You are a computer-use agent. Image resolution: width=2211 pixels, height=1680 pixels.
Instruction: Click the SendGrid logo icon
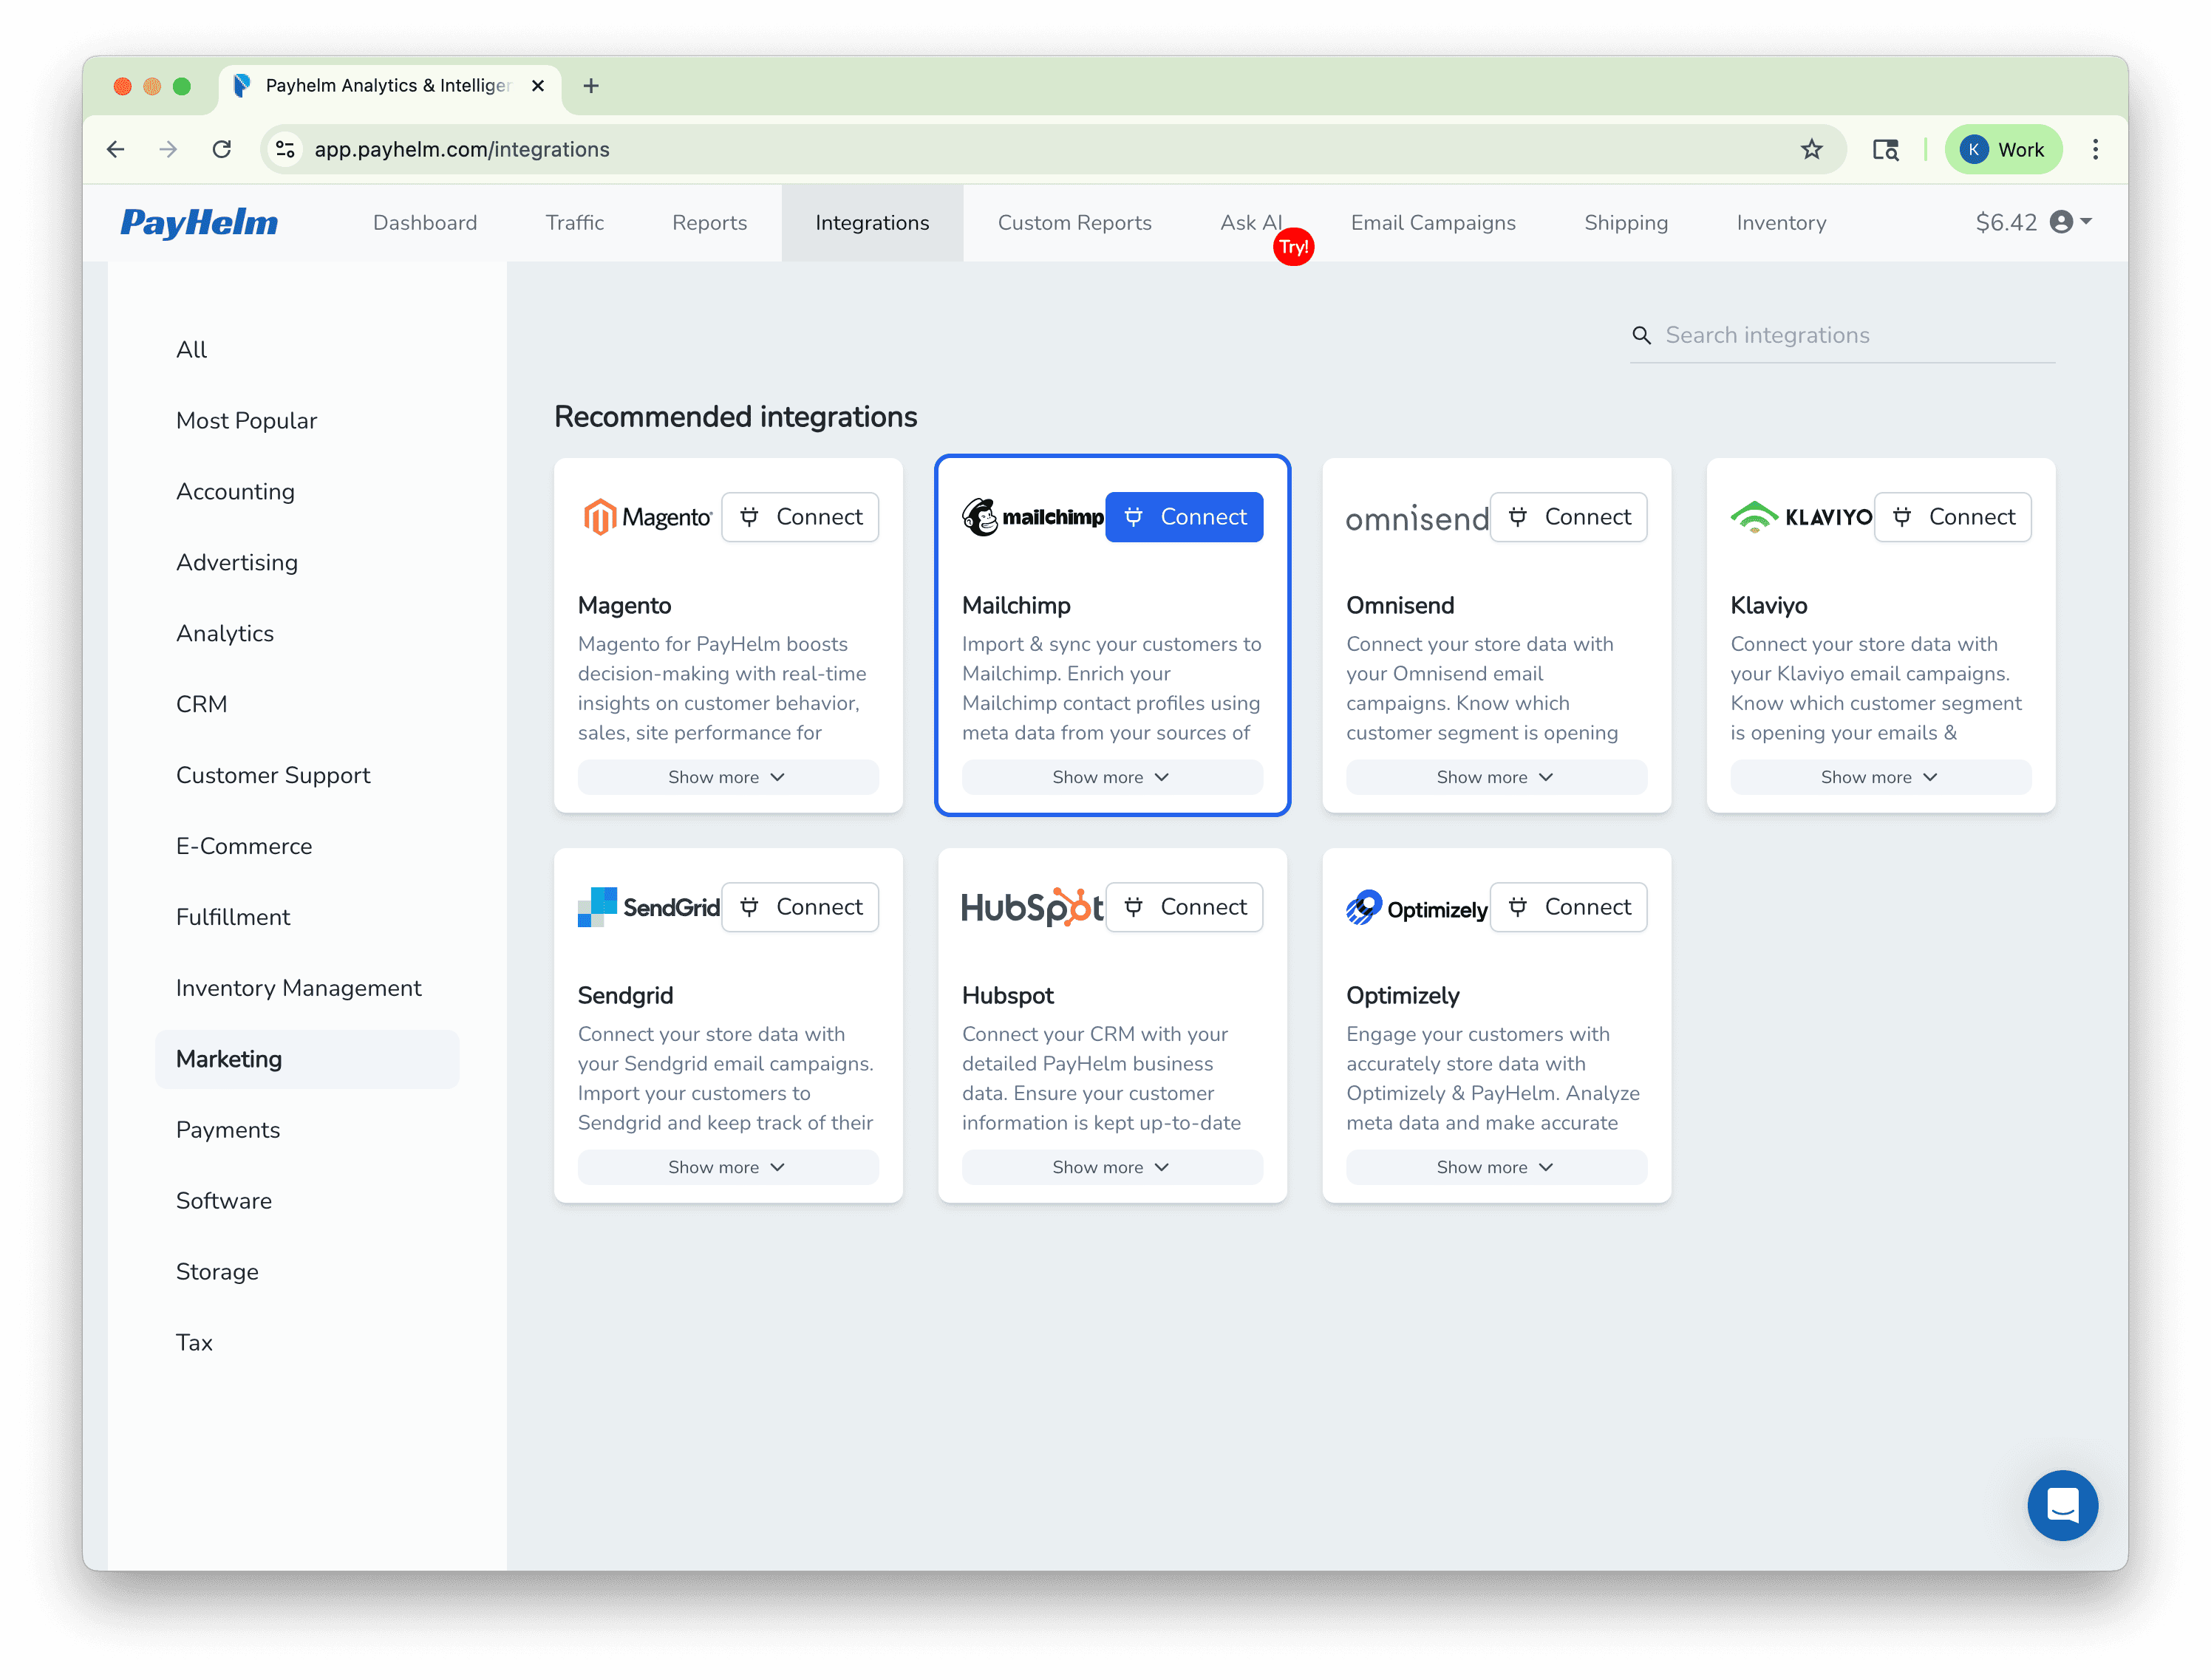pyautogui.click(x=598, y=907)
